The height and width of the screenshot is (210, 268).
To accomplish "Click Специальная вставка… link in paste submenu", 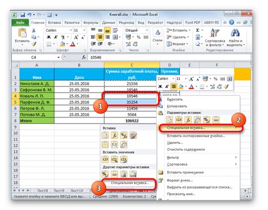I will click(129, 183).
